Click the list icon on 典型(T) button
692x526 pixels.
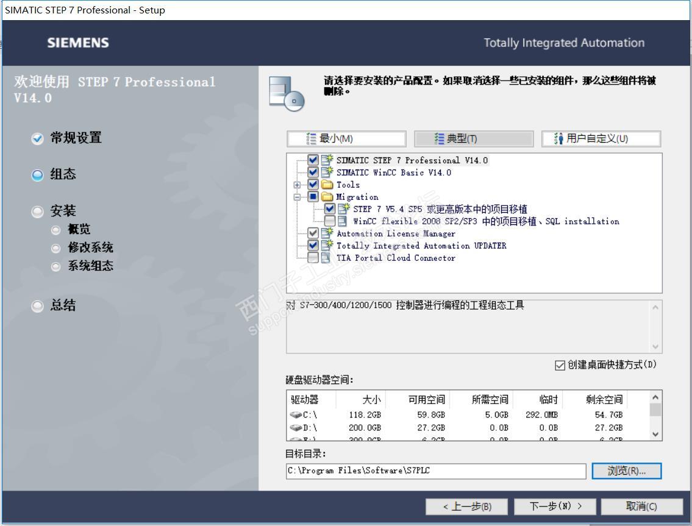(x=439, y=138)
